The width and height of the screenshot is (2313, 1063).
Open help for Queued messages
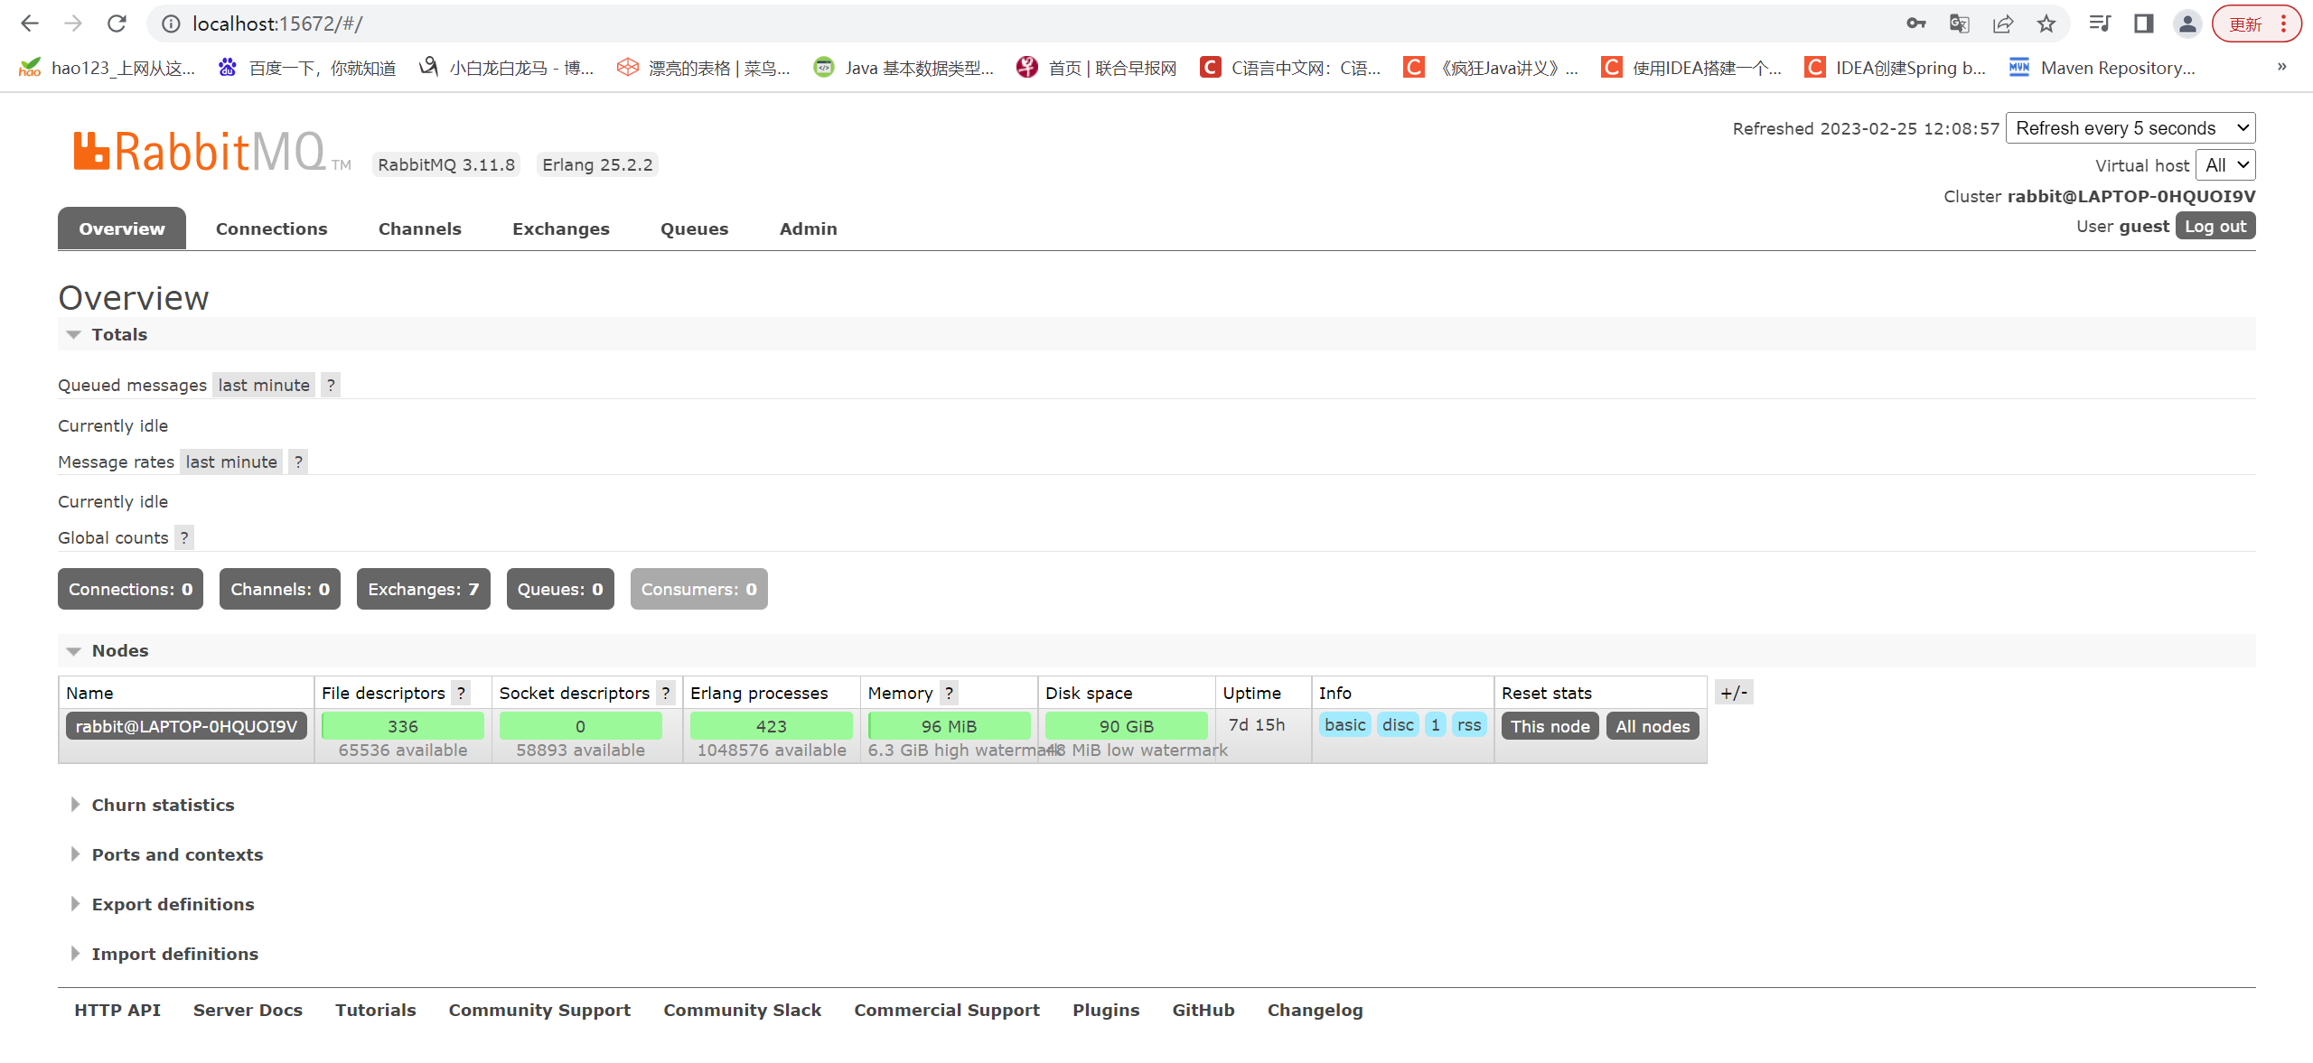click(x=331, y=386)
